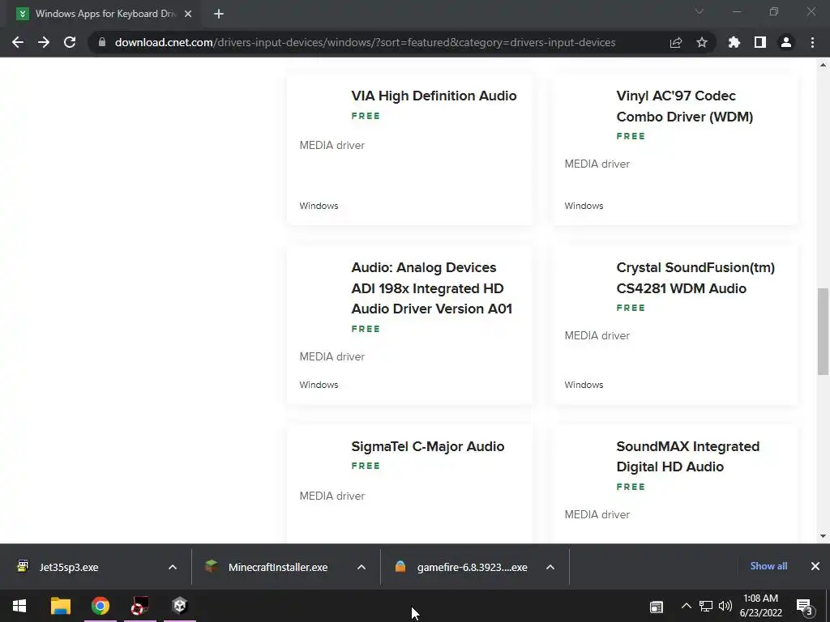Share this page icon in address bar

pyautogui.click(x=676, y=42)
